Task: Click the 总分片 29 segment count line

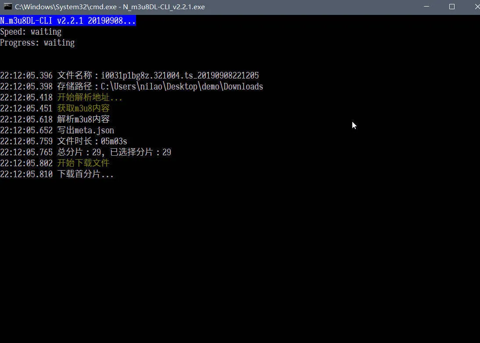Action: coord(114,152)
